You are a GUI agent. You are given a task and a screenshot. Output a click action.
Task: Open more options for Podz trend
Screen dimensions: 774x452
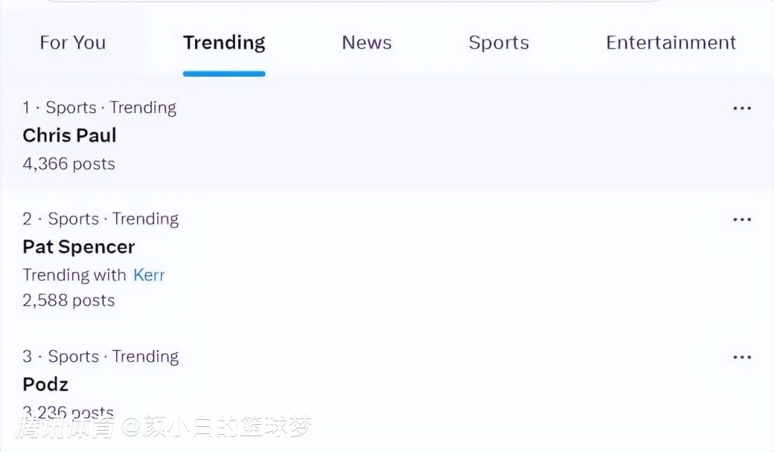point(742,358)
